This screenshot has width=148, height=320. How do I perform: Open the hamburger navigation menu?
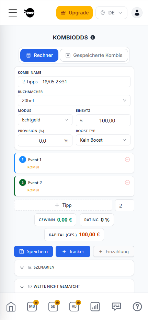pyautogui.click(x=13, y=13)
